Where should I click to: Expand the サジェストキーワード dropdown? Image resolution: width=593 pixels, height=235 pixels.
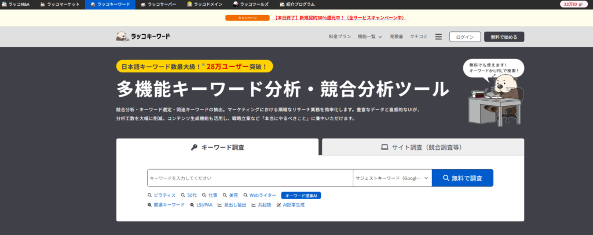pos(392,178)
